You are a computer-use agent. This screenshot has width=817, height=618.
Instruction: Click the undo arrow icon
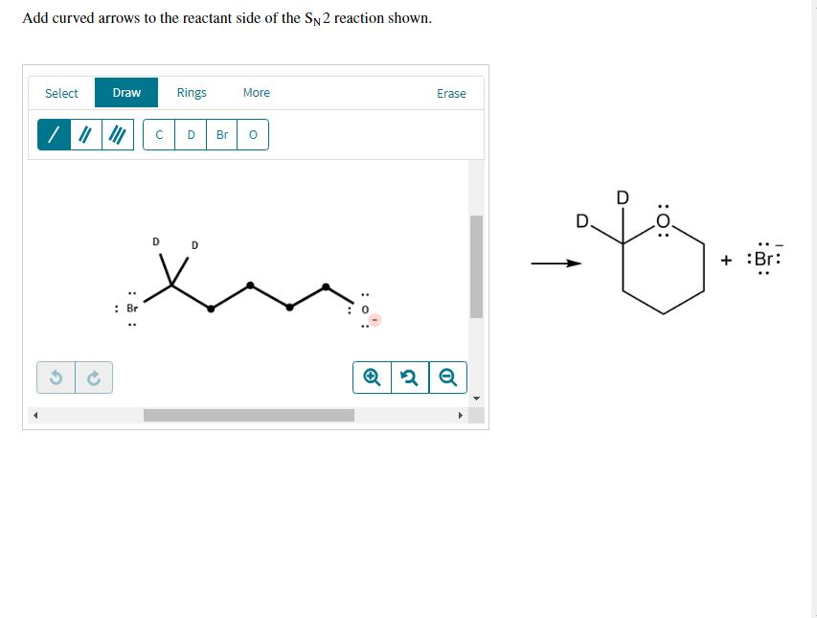tap(56, 378)
